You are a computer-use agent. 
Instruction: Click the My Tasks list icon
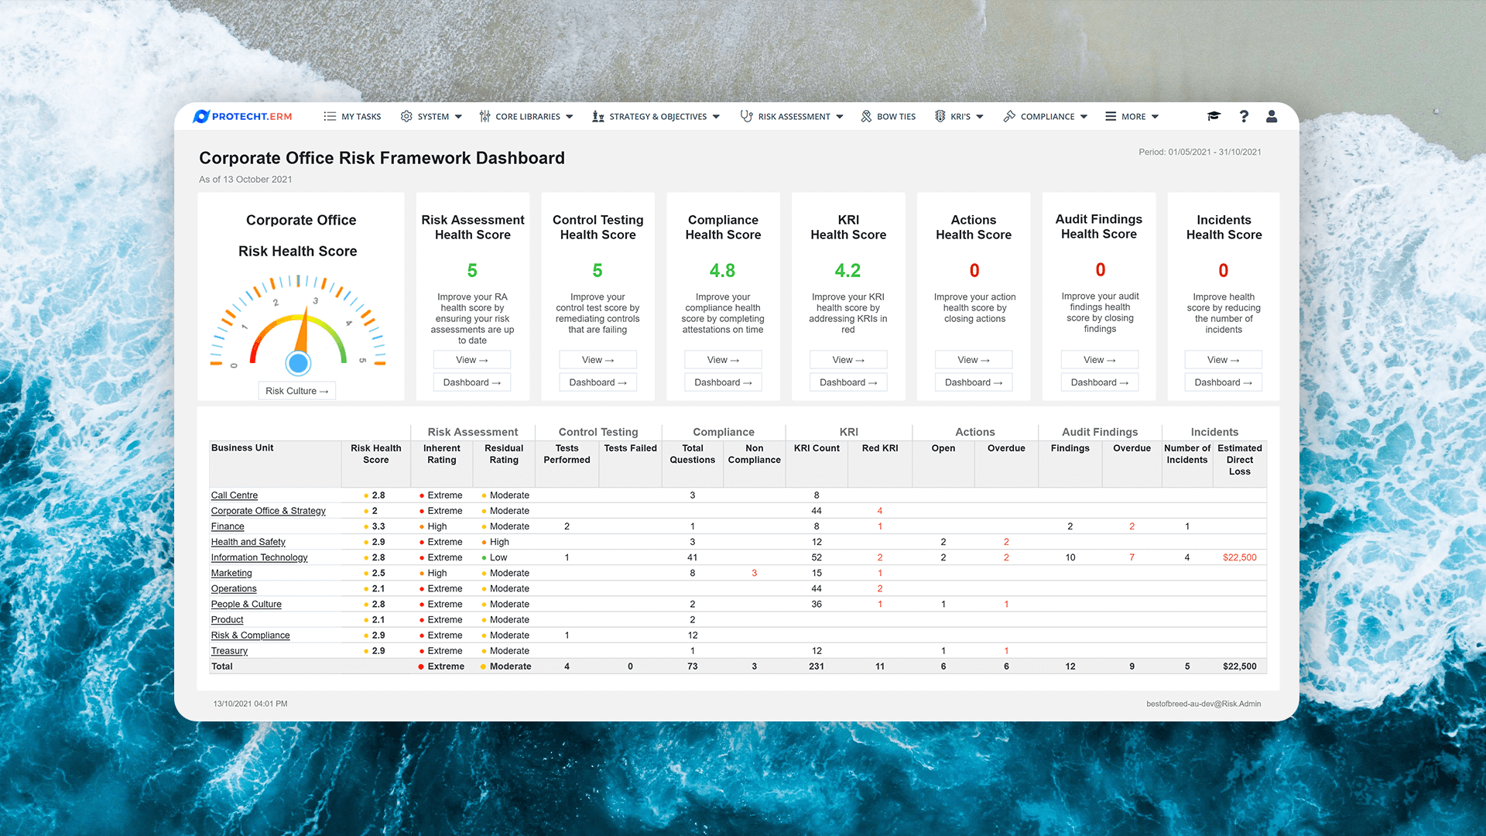[328, 116]
